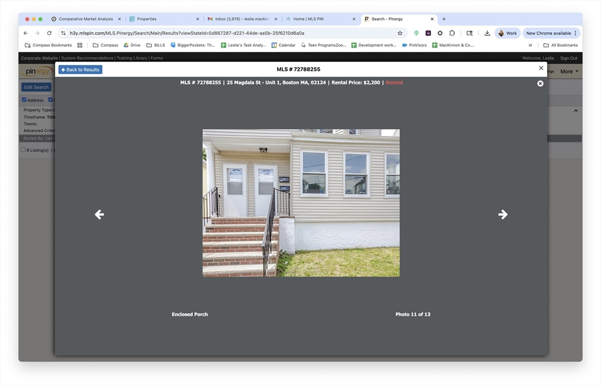Show hidden bookmarks overflow chevron
601x386 pixels.
click(530, 45)
